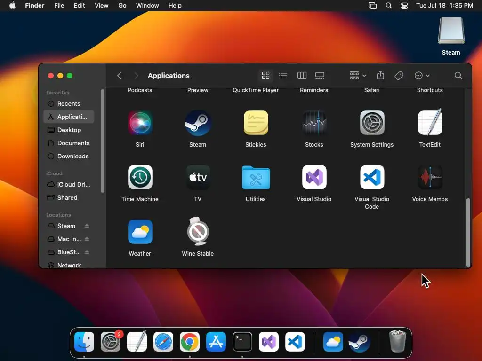Select the Stickies app icon
This screenshot has height=361, width=482.
tap(256, 123)
